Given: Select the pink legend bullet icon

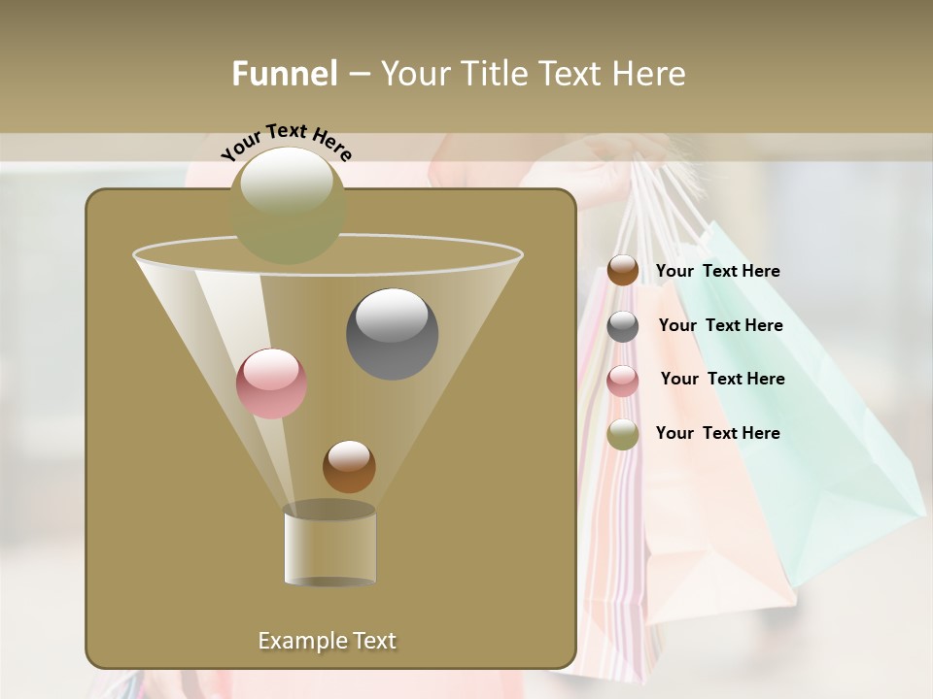Looking at the screenshot, I should click(x=621, y=380).
